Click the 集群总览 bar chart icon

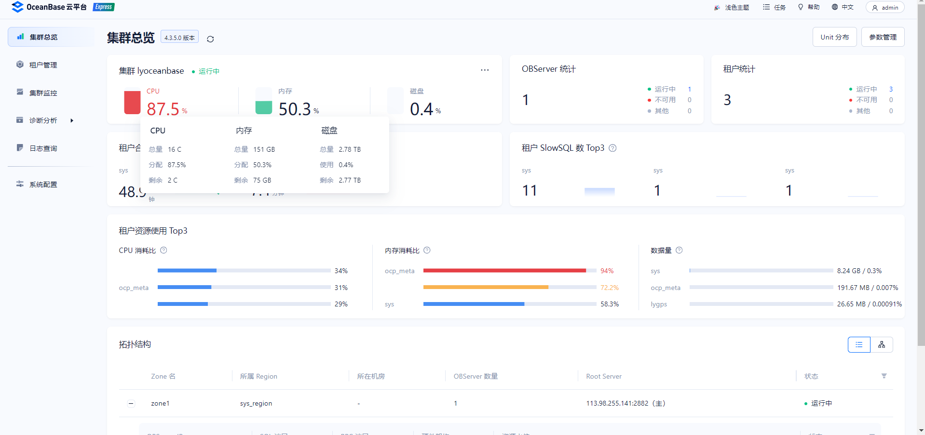coord(20,37)
